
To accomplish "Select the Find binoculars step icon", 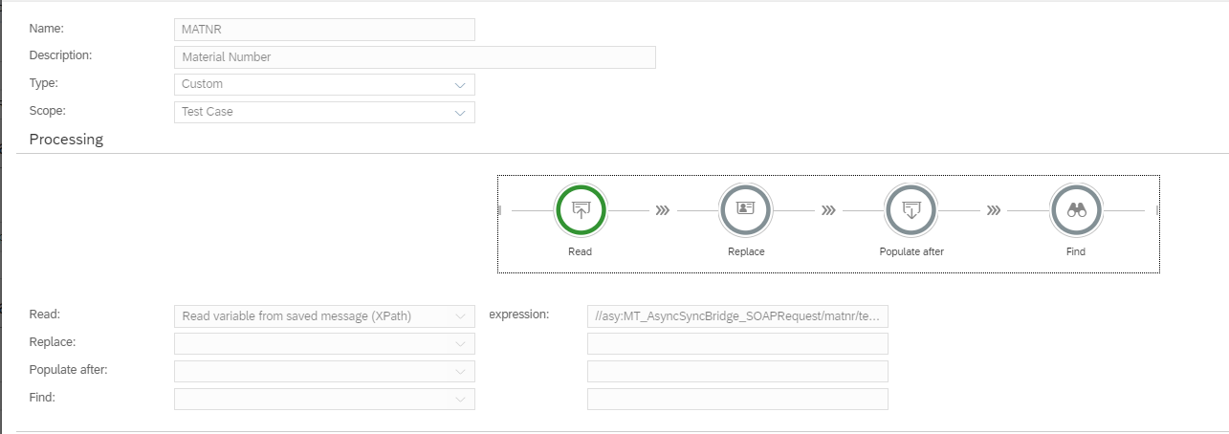I will [x=1076, y=209].
